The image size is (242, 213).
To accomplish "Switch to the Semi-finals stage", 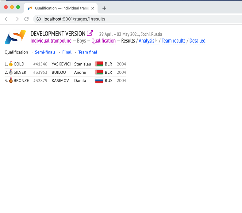I will (x=45, y=52).
